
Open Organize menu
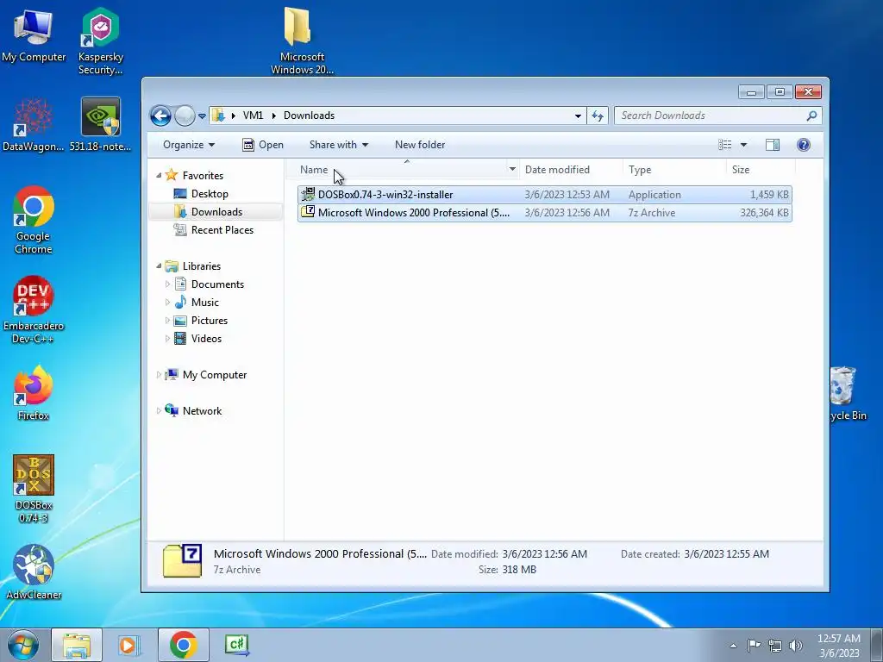[x=189, y=145]
